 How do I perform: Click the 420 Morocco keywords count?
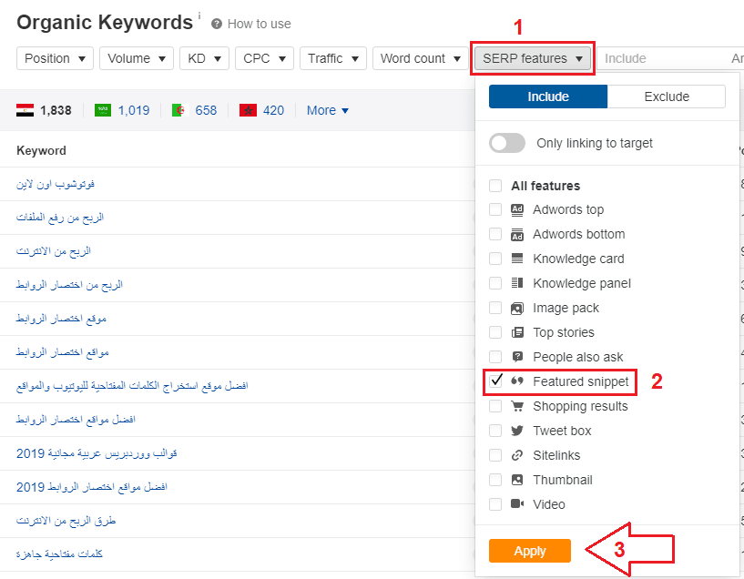coord(274,110)
